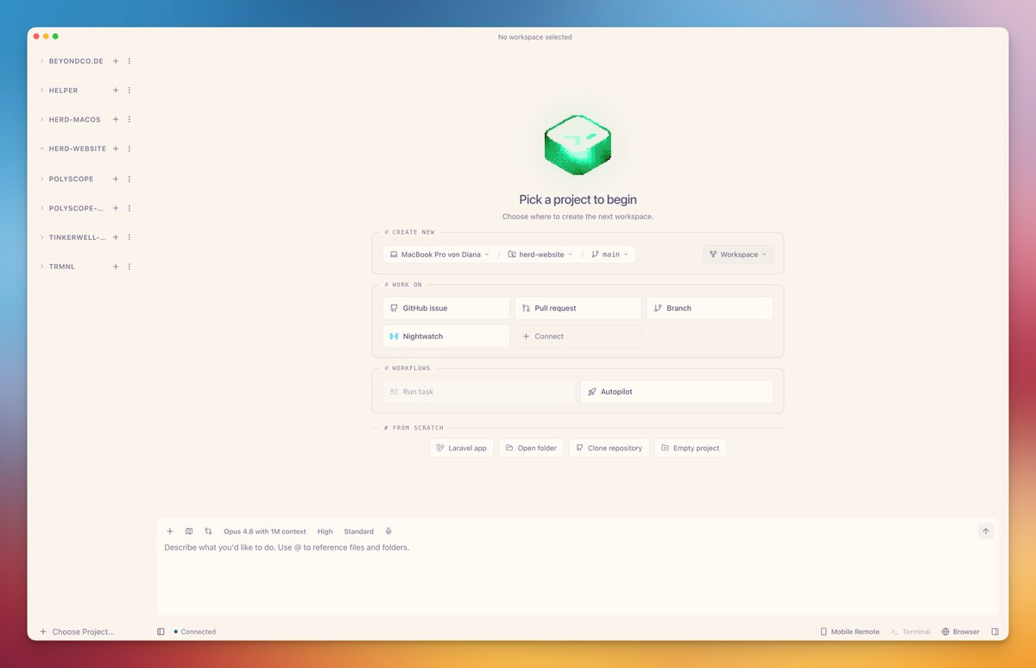Open the main branch dropdown
The width and height of the screenshot is (1036, 668).
[610, 255]
